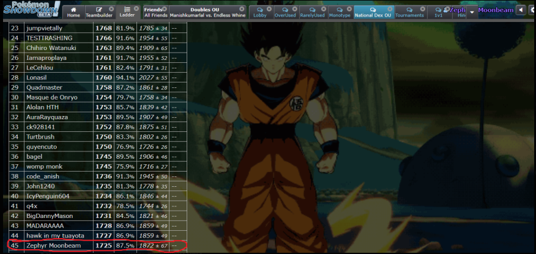Switch to the Monotype room tab
Viewport: 536px width, 254px height.
[340, 12]
